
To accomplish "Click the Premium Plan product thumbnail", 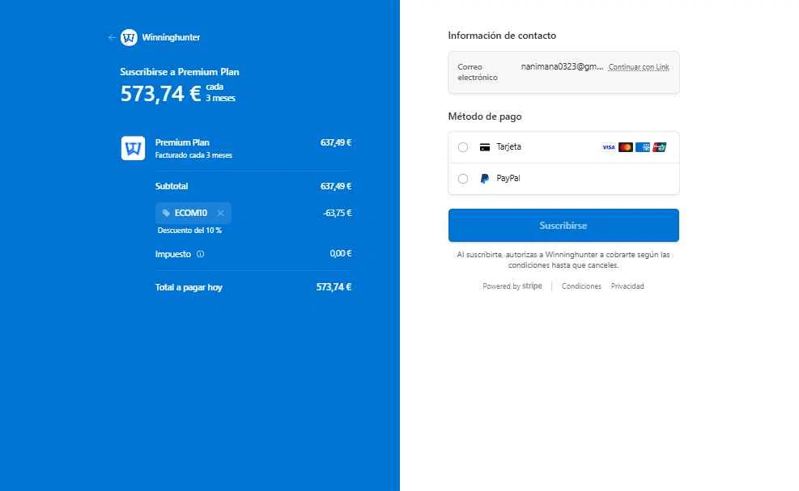I will pos(133,148).
